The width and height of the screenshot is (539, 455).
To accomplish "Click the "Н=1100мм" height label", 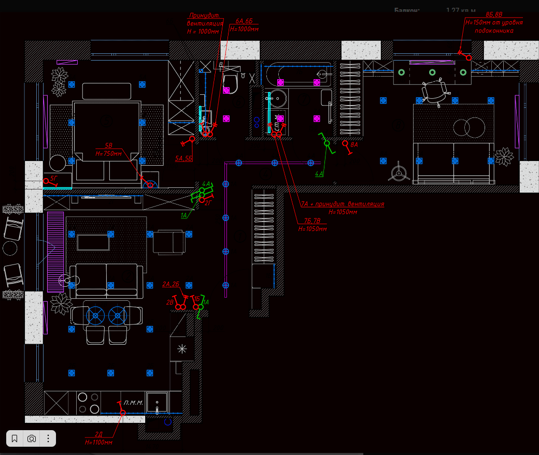I will click(x=98, y=442).
